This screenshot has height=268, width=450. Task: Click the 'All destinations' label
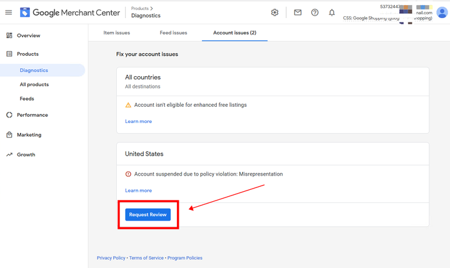tap(142, 86)
